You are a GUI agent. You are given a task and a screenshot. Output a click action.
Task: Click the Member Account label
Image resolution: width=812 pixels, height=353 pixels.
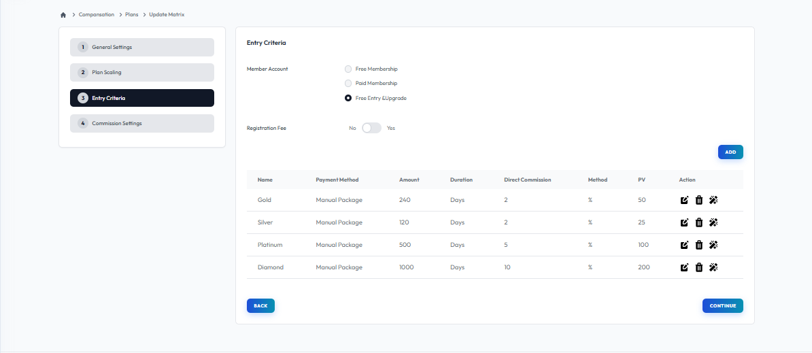point(267,69)
